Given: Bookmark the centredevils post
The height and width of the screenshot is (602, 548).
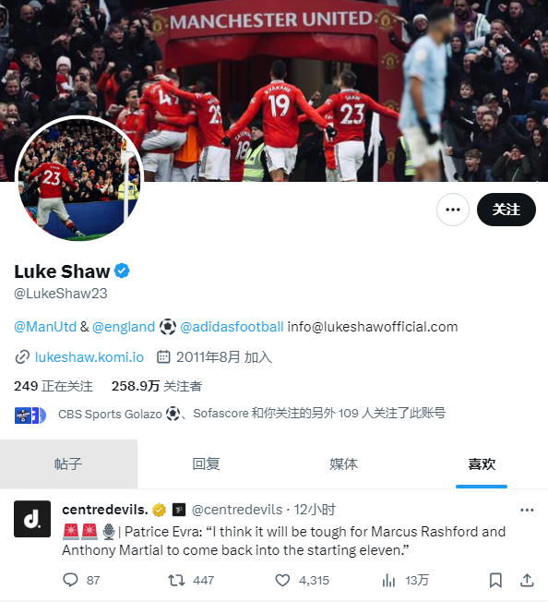Looking at the screenshot, I should 495,580.
